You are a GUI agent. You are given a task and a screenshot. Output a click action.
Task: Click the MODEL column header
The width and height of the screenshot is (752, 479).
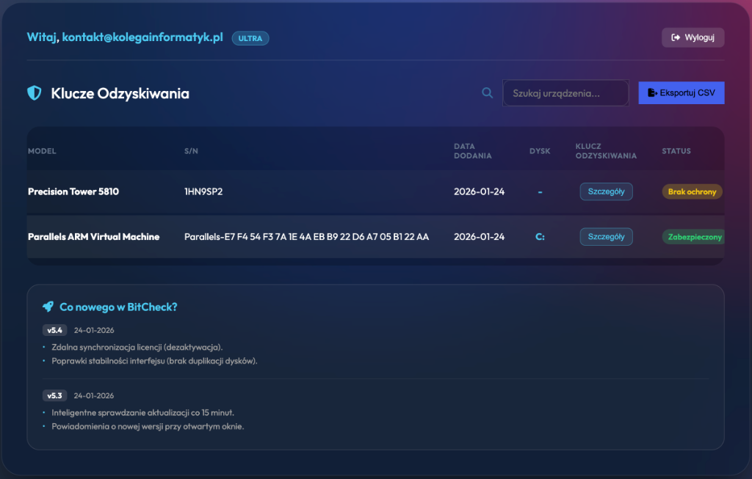[x=42, y=151]
